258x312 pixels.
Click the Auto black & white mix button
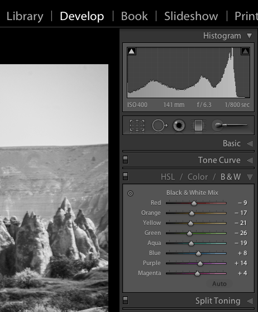pyautogui.click(x=219, y=284)
